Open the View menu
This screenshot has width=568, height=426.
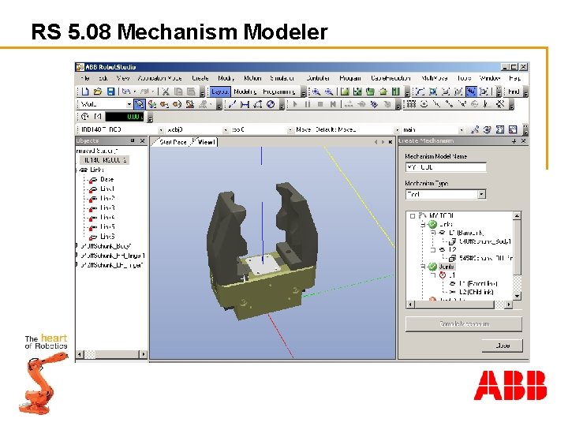tap(123, 78)
